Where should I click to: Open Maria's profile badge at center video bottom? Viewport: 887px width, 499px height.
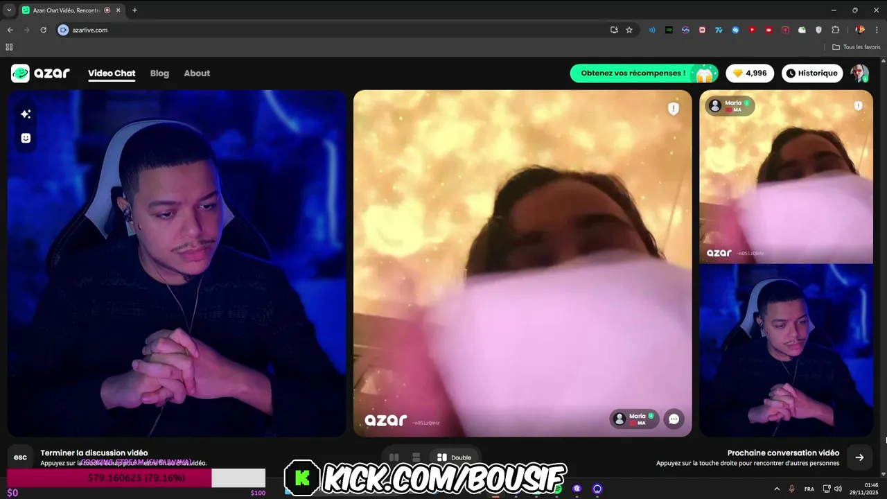[634, 419]
